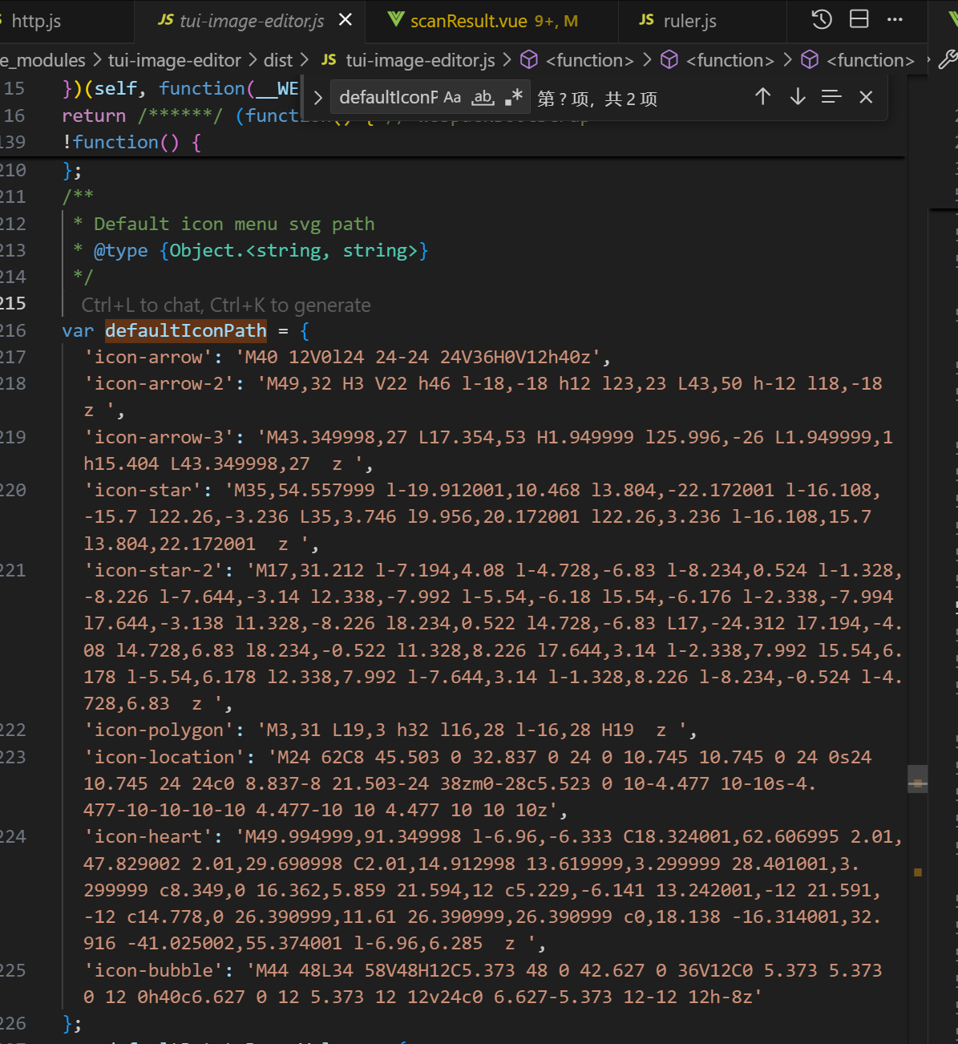
Task: Click the 'icon-arrow' key
Action: (148, 357)
